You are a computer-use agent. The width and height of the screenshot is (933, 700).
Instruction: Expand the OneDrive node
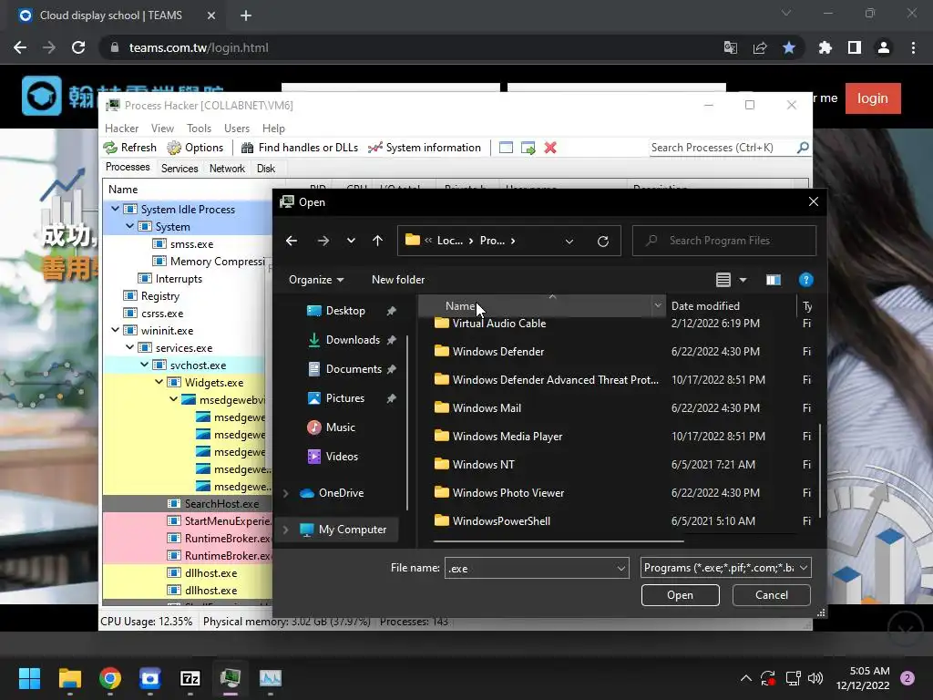click(x=285, y=493)
